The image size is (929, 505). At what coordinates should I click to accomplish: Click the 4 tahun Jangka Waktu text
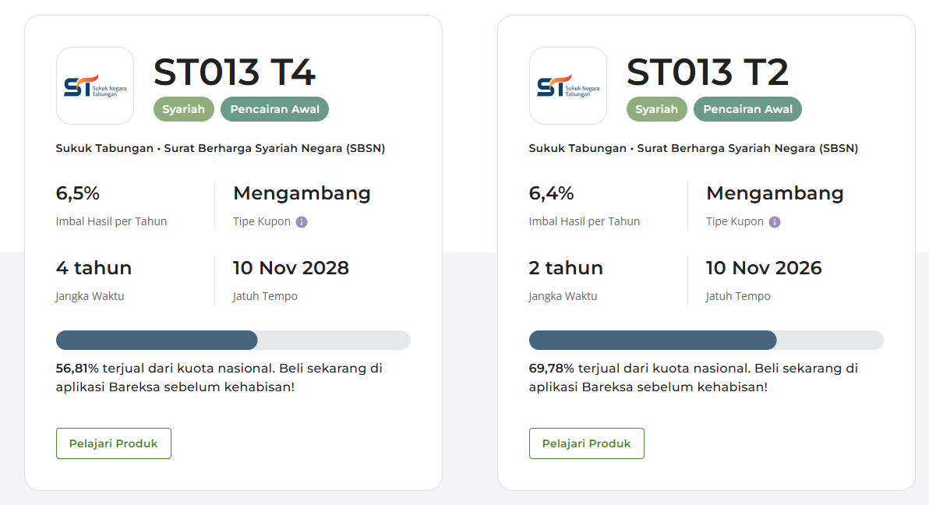[x=94, y=268]
